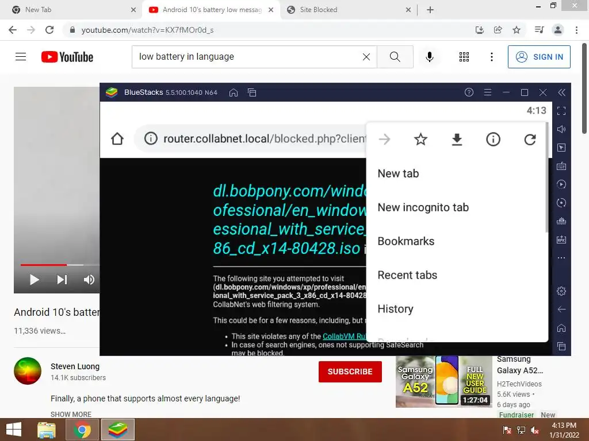Image resolution: width=589 pixels, height=441 pixels.
Task: Open Chrome three-dot menu
Action: (576, 30)
